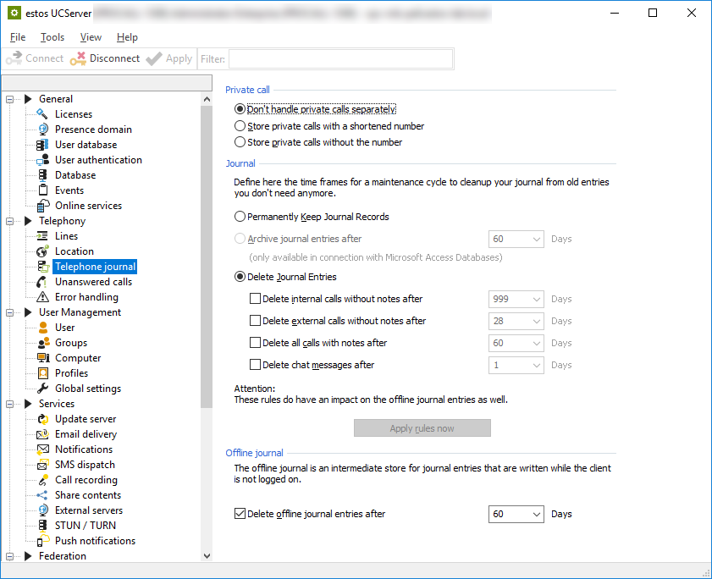Screen dimensions: 712x579
Task: Collapse the User Management tree node
Action: click(11, 312)
